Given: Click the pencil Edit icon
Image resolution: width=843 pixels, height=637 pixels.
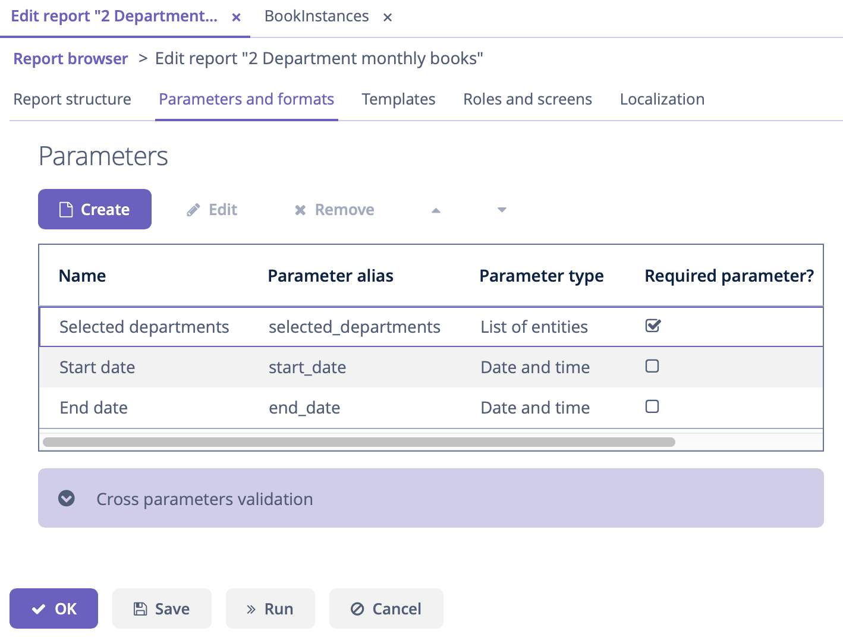Looking at the screenshot, I should click(193, 210).
